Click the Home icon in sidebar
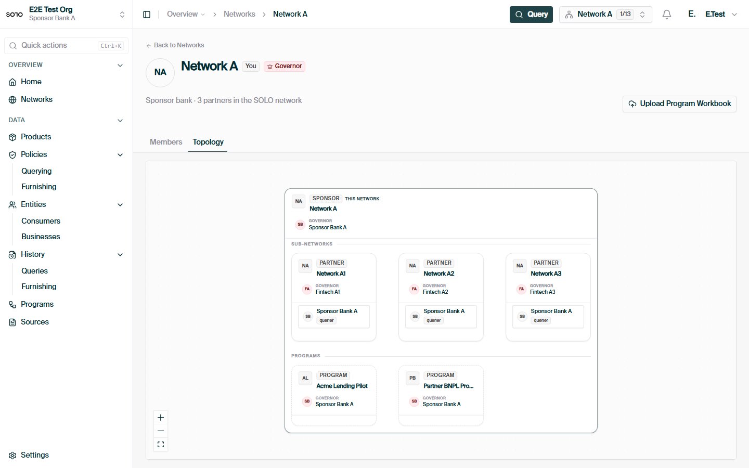Viewport: 749px width, 468px height. pyautogui.click(x=12, y=82)
